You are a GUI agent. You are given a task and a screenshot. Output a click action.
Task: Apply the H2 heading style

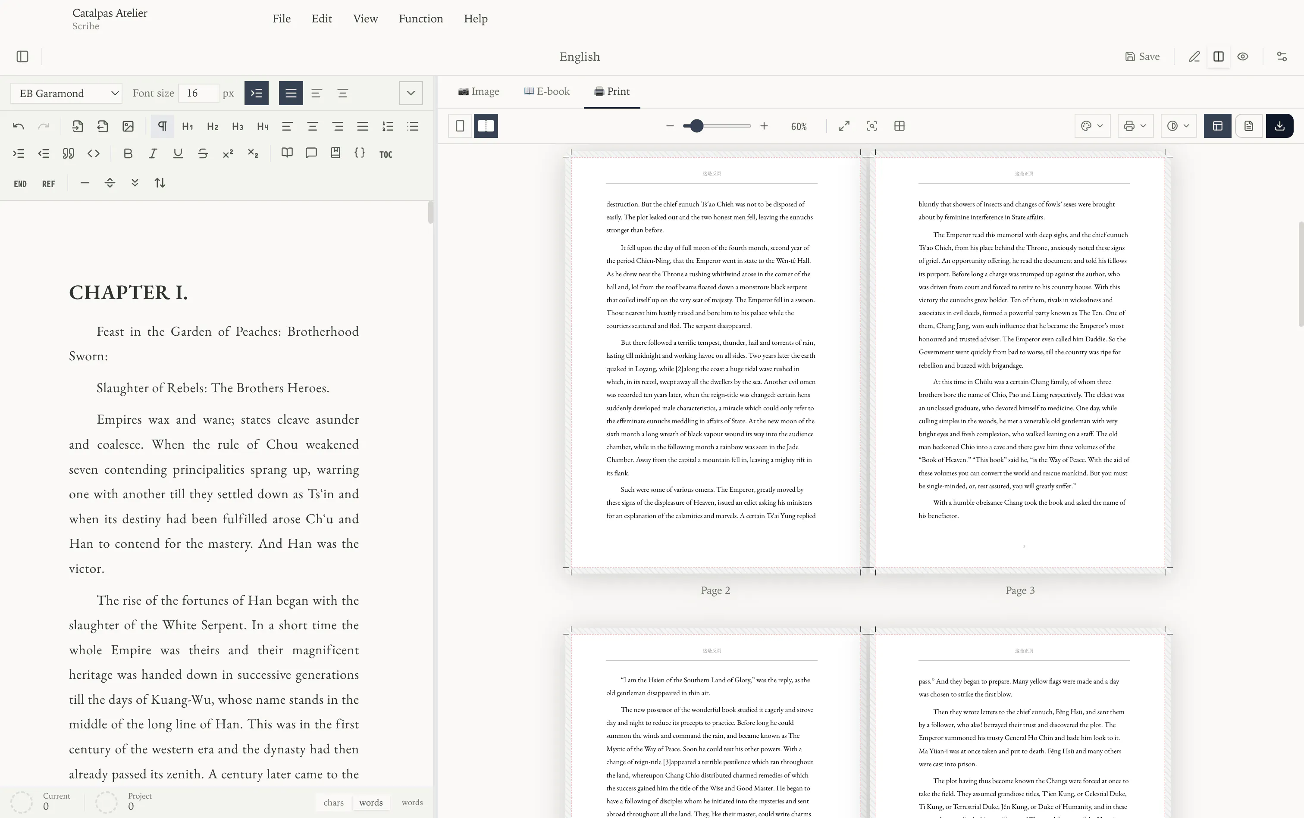pyautogui.click(x=212, y=127)
